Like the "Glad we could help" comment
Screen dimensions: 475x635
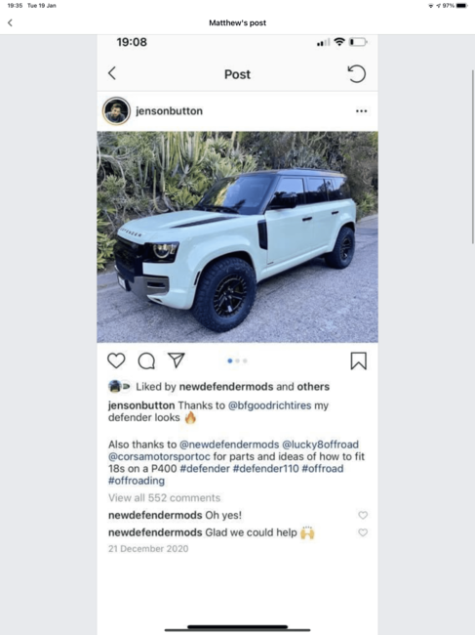(363, 532)
